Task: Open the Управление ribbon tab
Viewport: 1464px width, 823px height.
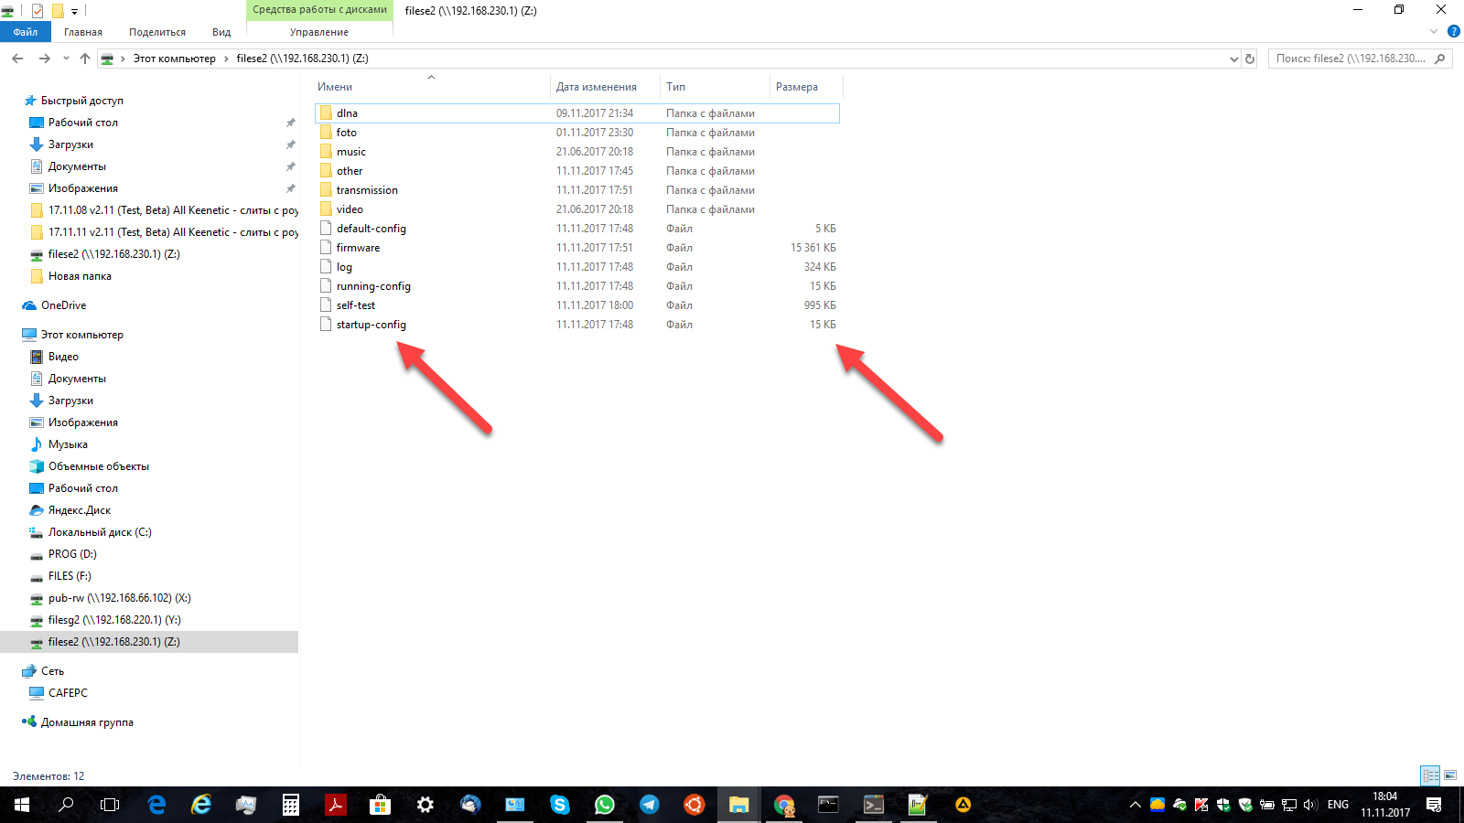Action: tap(319, 32)
